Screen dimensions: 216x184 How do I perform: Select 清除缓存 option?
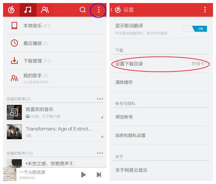coord(161,82)
